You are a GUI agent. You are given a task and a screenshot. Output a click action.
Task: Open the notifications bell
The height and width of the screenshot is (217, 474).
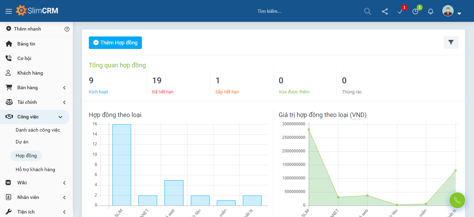click(x=431, y=11)
